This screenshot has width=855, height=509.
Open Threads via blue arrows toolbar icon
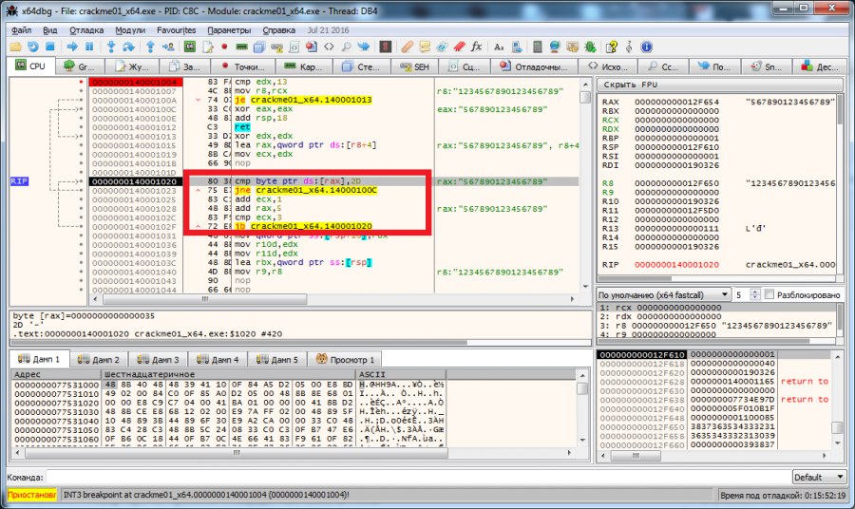364,47
